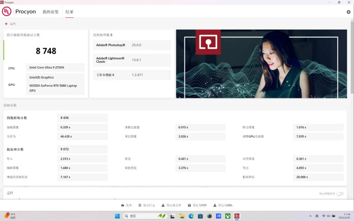Click the 0.915 s value

tap(183, 127)
